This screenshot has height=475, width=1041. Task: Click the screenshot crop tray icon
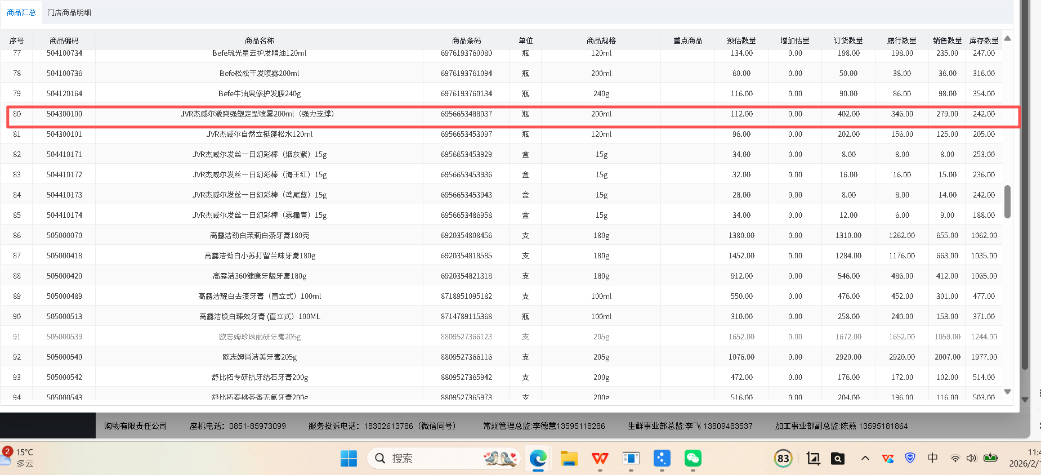click(x=813, y=459)
